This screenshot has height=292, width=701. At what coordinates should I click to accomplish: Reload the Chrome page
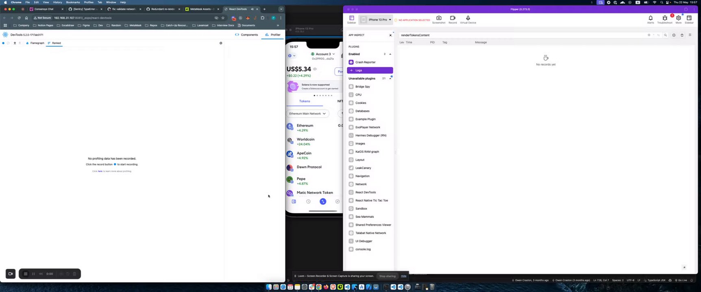click(19, 18)
